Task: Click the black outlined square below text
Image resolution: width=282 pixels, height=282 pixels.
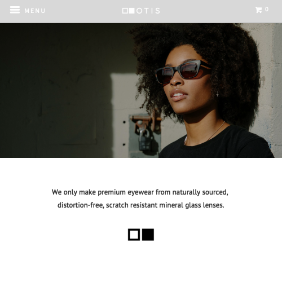Action: coord(134,235)
